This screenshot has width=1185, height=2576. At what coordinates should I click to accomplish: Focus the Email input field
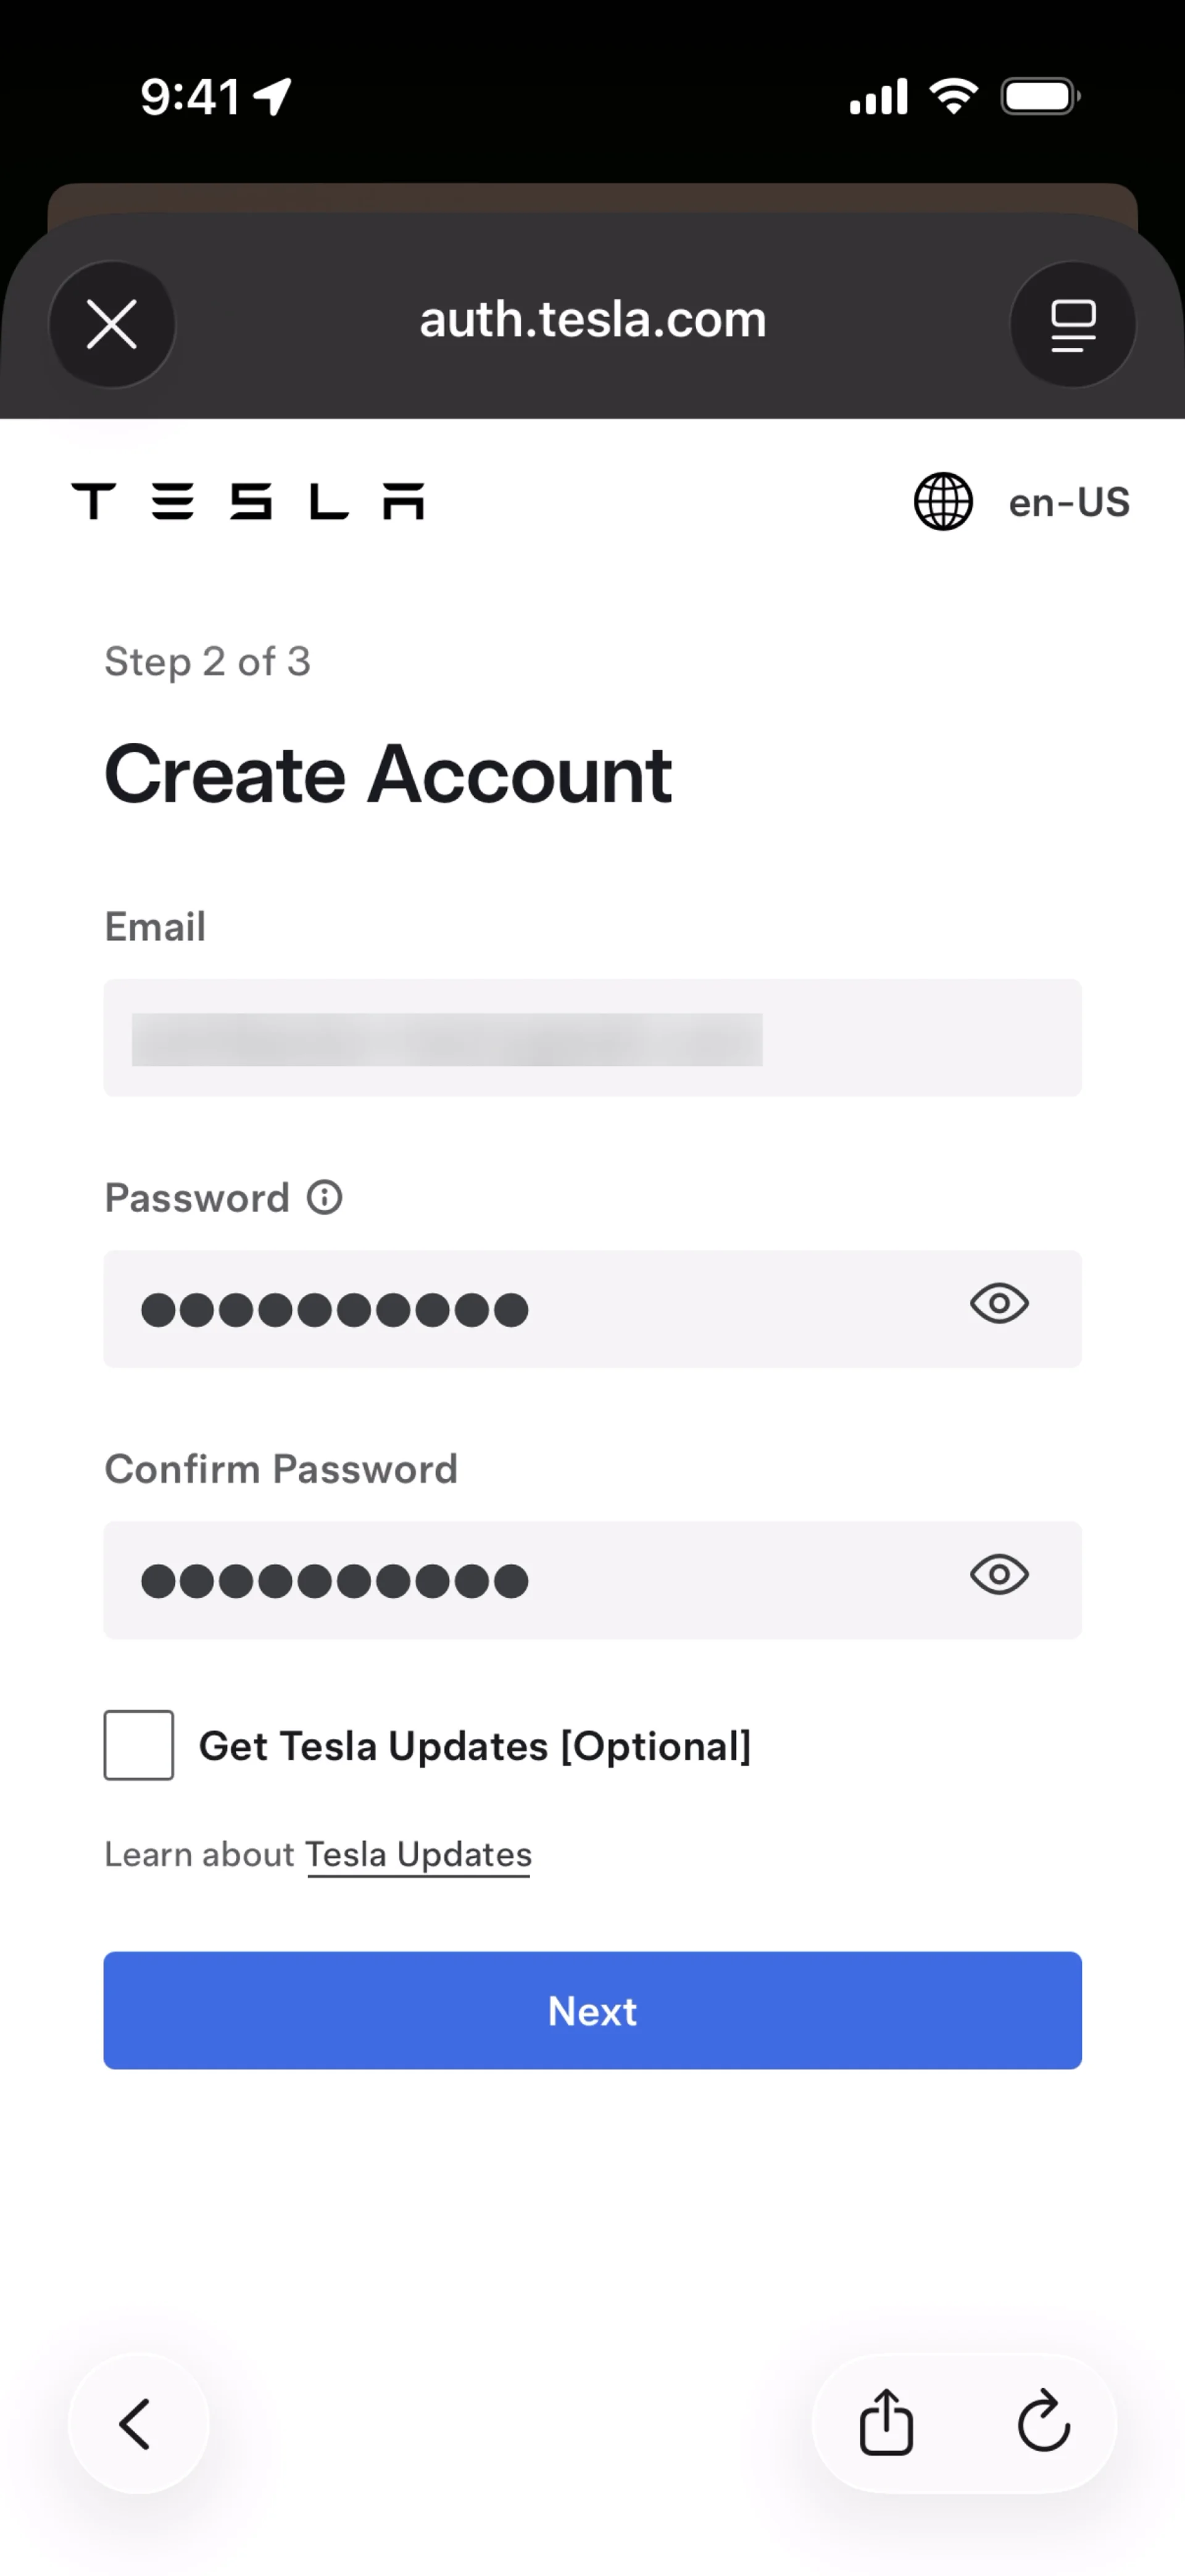pos(592,1038)
